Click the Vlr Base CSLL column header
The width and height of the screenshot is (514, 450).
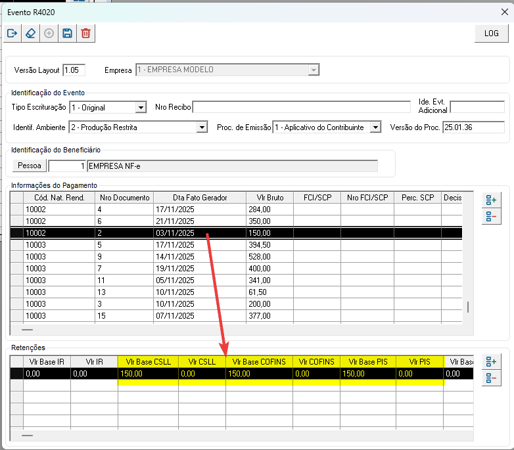click(x=148, y=361)
